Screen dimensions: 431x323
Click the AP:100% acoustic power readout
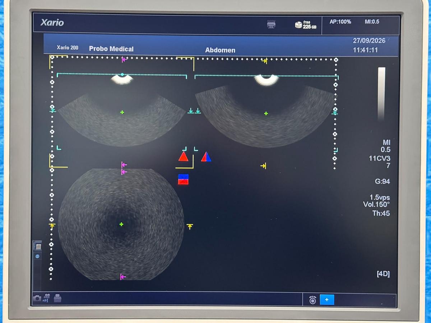[x=340, y=22]
